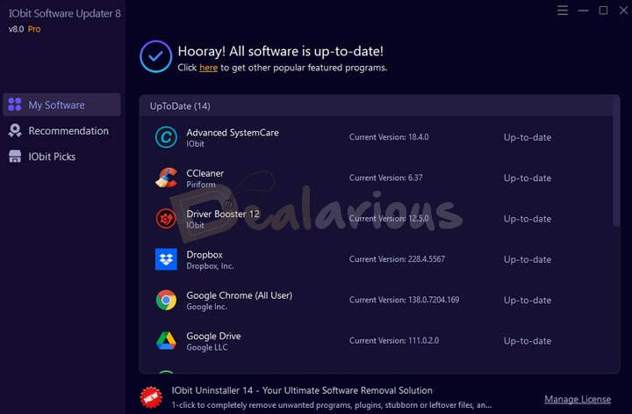Click the Google Inc. publisher text
The height and width of the screenshot is (414, 632).
[x=206, y=307]
